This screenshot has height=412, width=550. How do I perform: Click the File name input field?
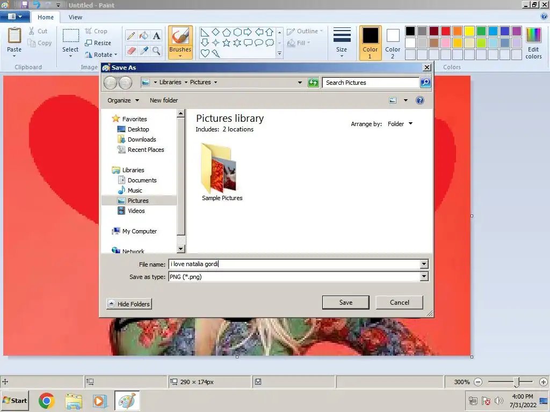coord(294,264)
